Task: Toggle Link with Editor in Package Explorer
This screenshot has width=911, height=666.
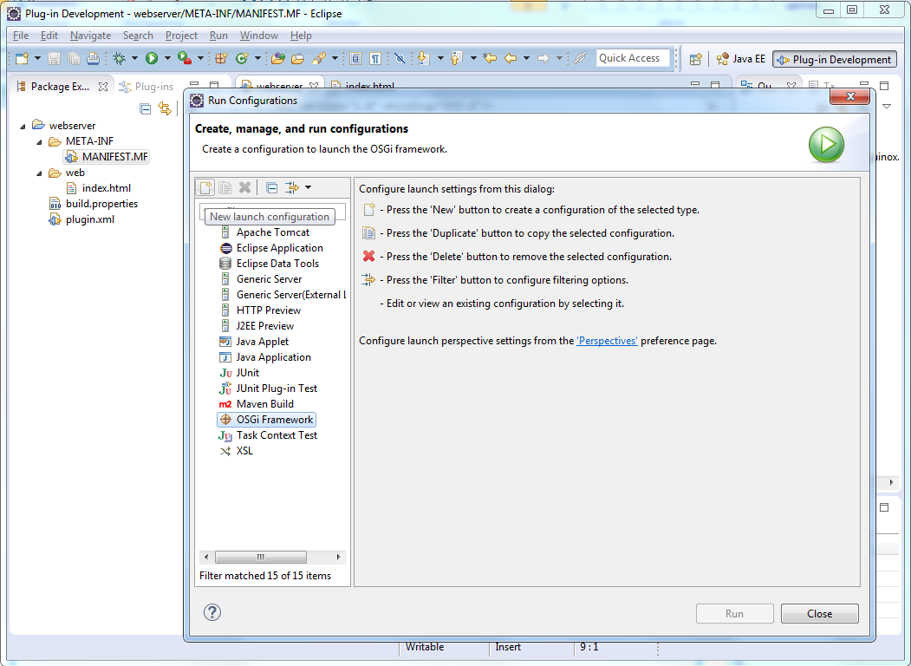Action: pos(165,108)
